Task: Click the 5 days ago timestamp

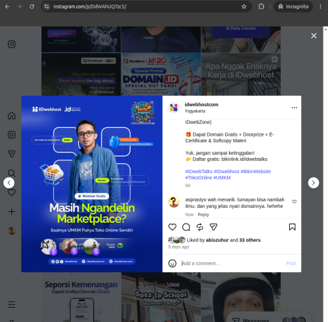Action: [178, 247]
